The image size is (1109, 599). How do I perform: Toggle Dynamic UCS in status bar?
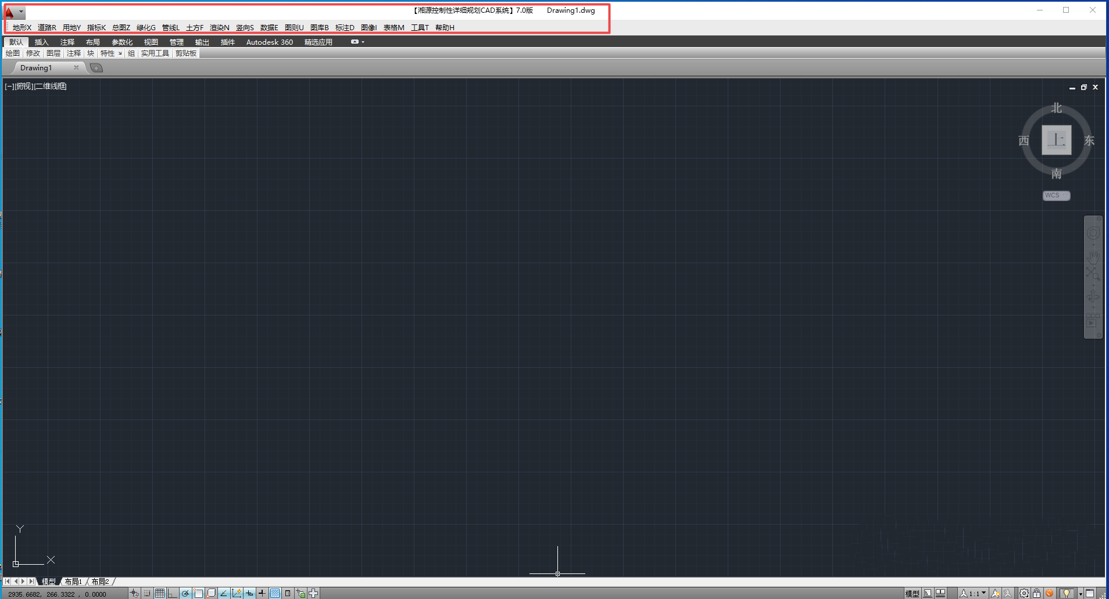pyautogui.click(x=237, y=593)
